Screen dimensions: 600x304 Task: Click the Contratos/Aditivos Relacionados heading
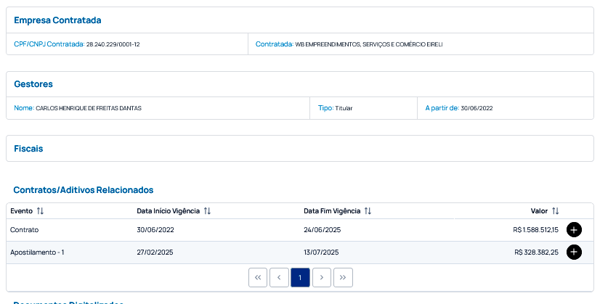coord(84,190)
